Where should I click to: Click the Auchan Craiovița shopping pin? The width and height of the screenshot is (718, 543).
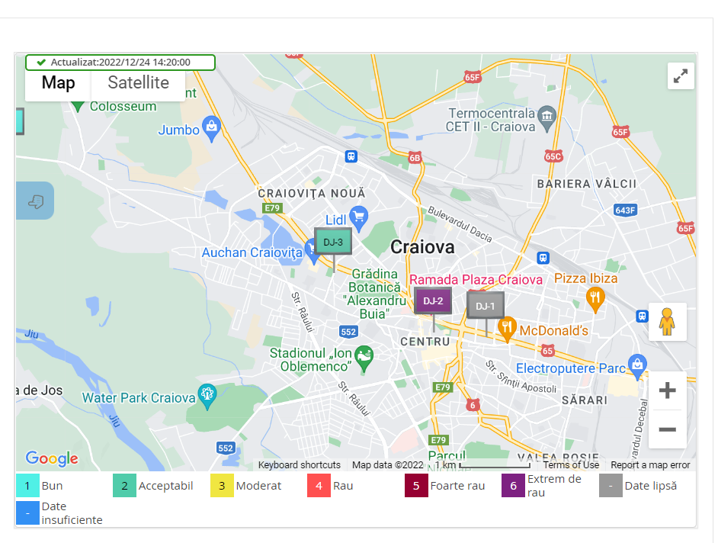(x=313, y=251)
